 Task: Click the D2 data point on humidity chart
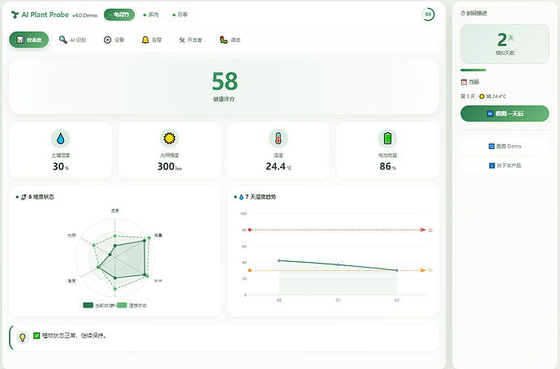click(x=397, y=270)
